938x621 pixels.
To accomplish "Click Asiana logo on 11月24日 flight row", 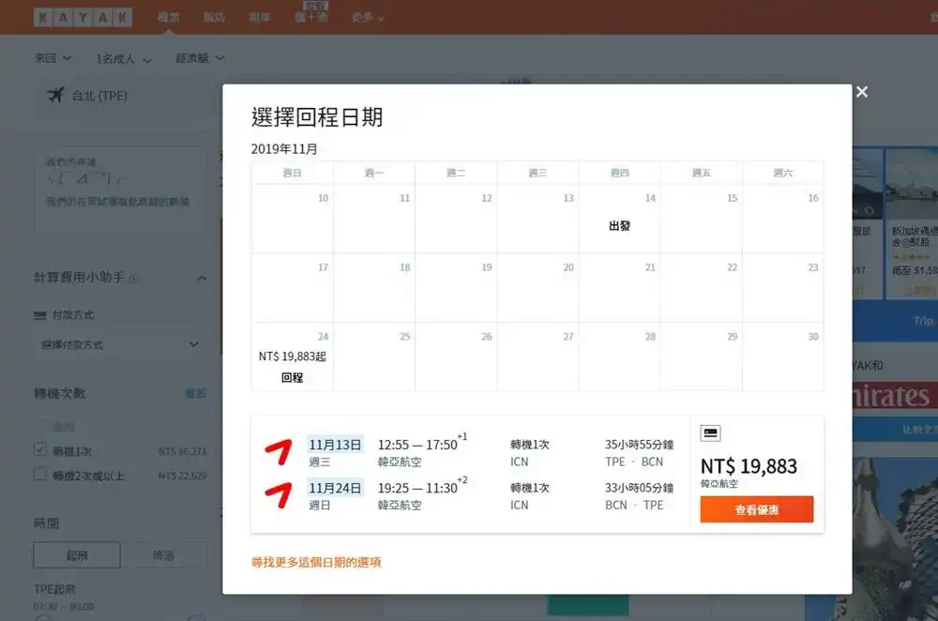I will (x=279, y=495).
